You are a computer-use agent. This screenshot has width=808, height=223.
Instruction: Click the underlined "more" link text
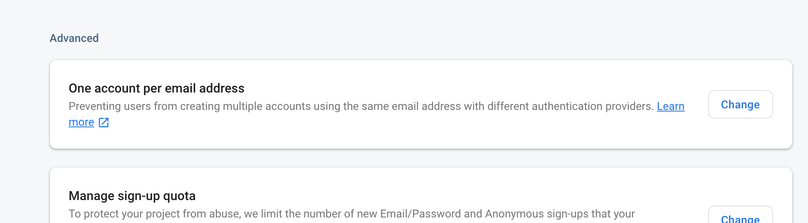click(x=81, y=123)
